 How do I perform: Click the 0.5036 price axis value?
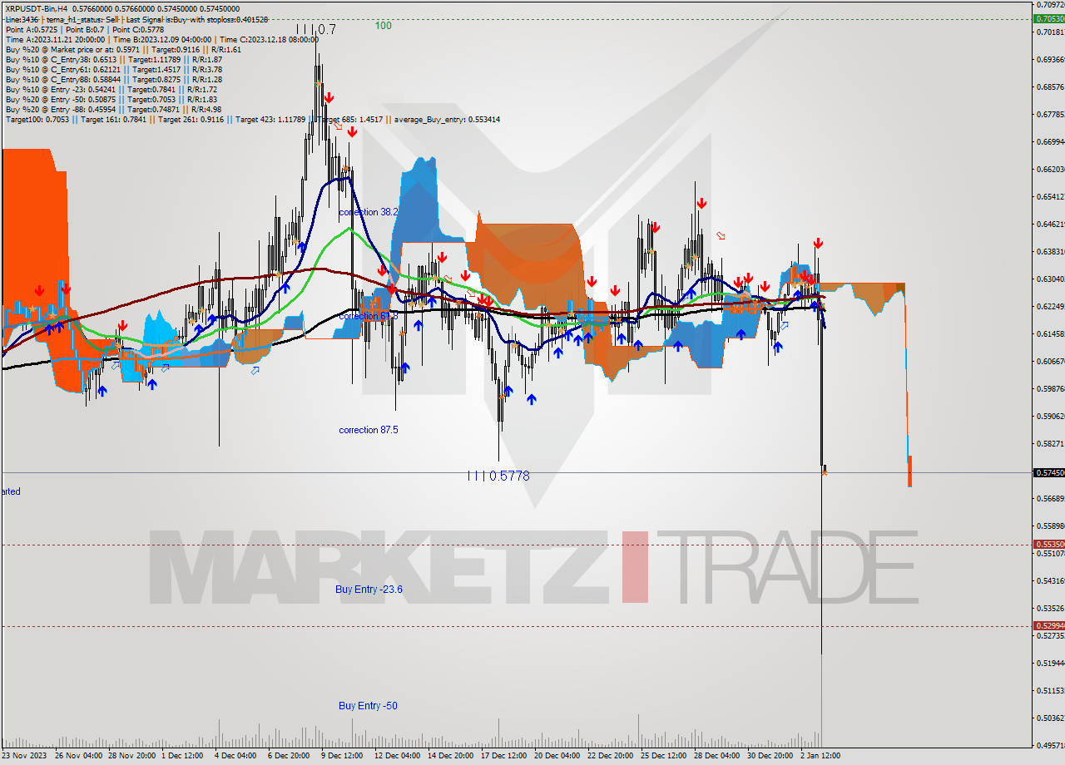(x=1051, y=718)
